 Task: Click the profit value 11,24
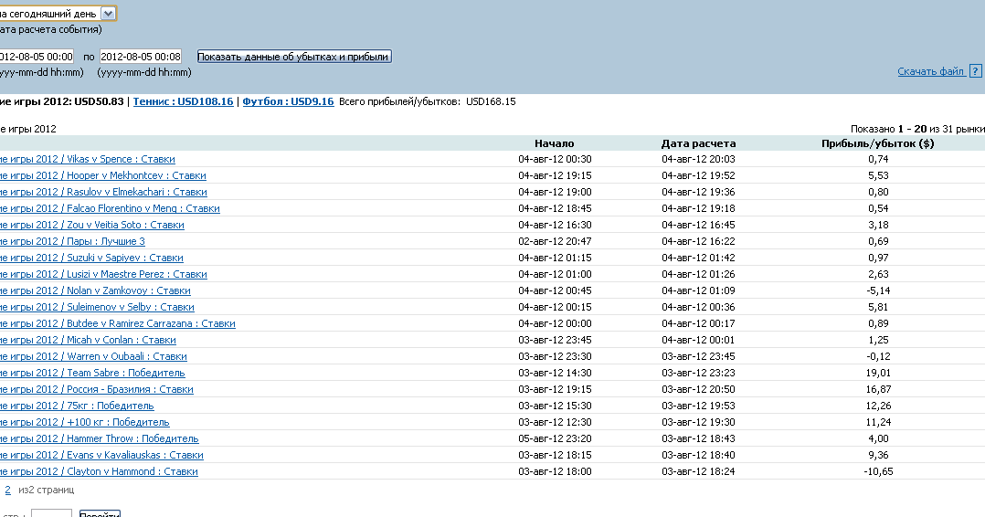coord(878,421)
